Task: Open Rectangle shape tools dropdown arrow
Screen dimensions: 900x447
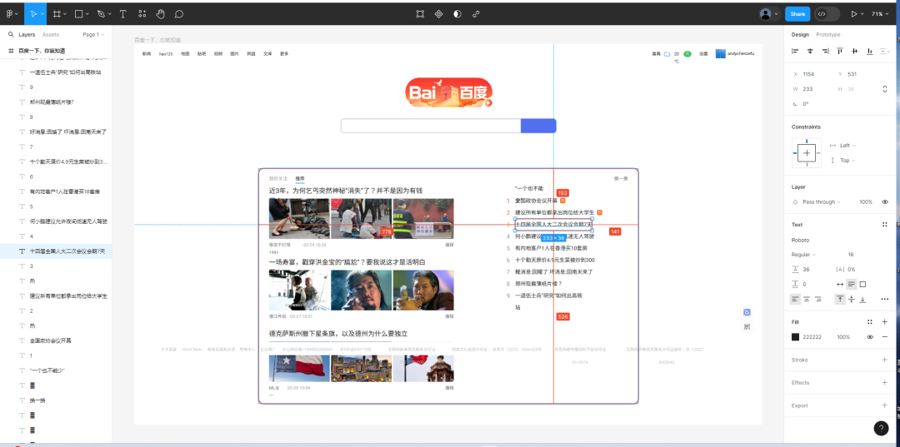Action: 87,14
